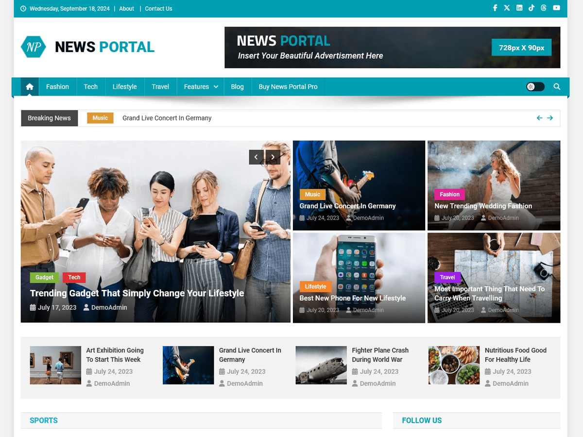The image size is (583, 437).
Task: Open the TikTok social icon
Action: 531,8
